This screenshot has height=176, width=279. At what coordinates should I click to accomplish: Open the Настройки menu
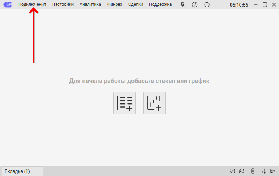pyautogui.click(x=63, y=5)
